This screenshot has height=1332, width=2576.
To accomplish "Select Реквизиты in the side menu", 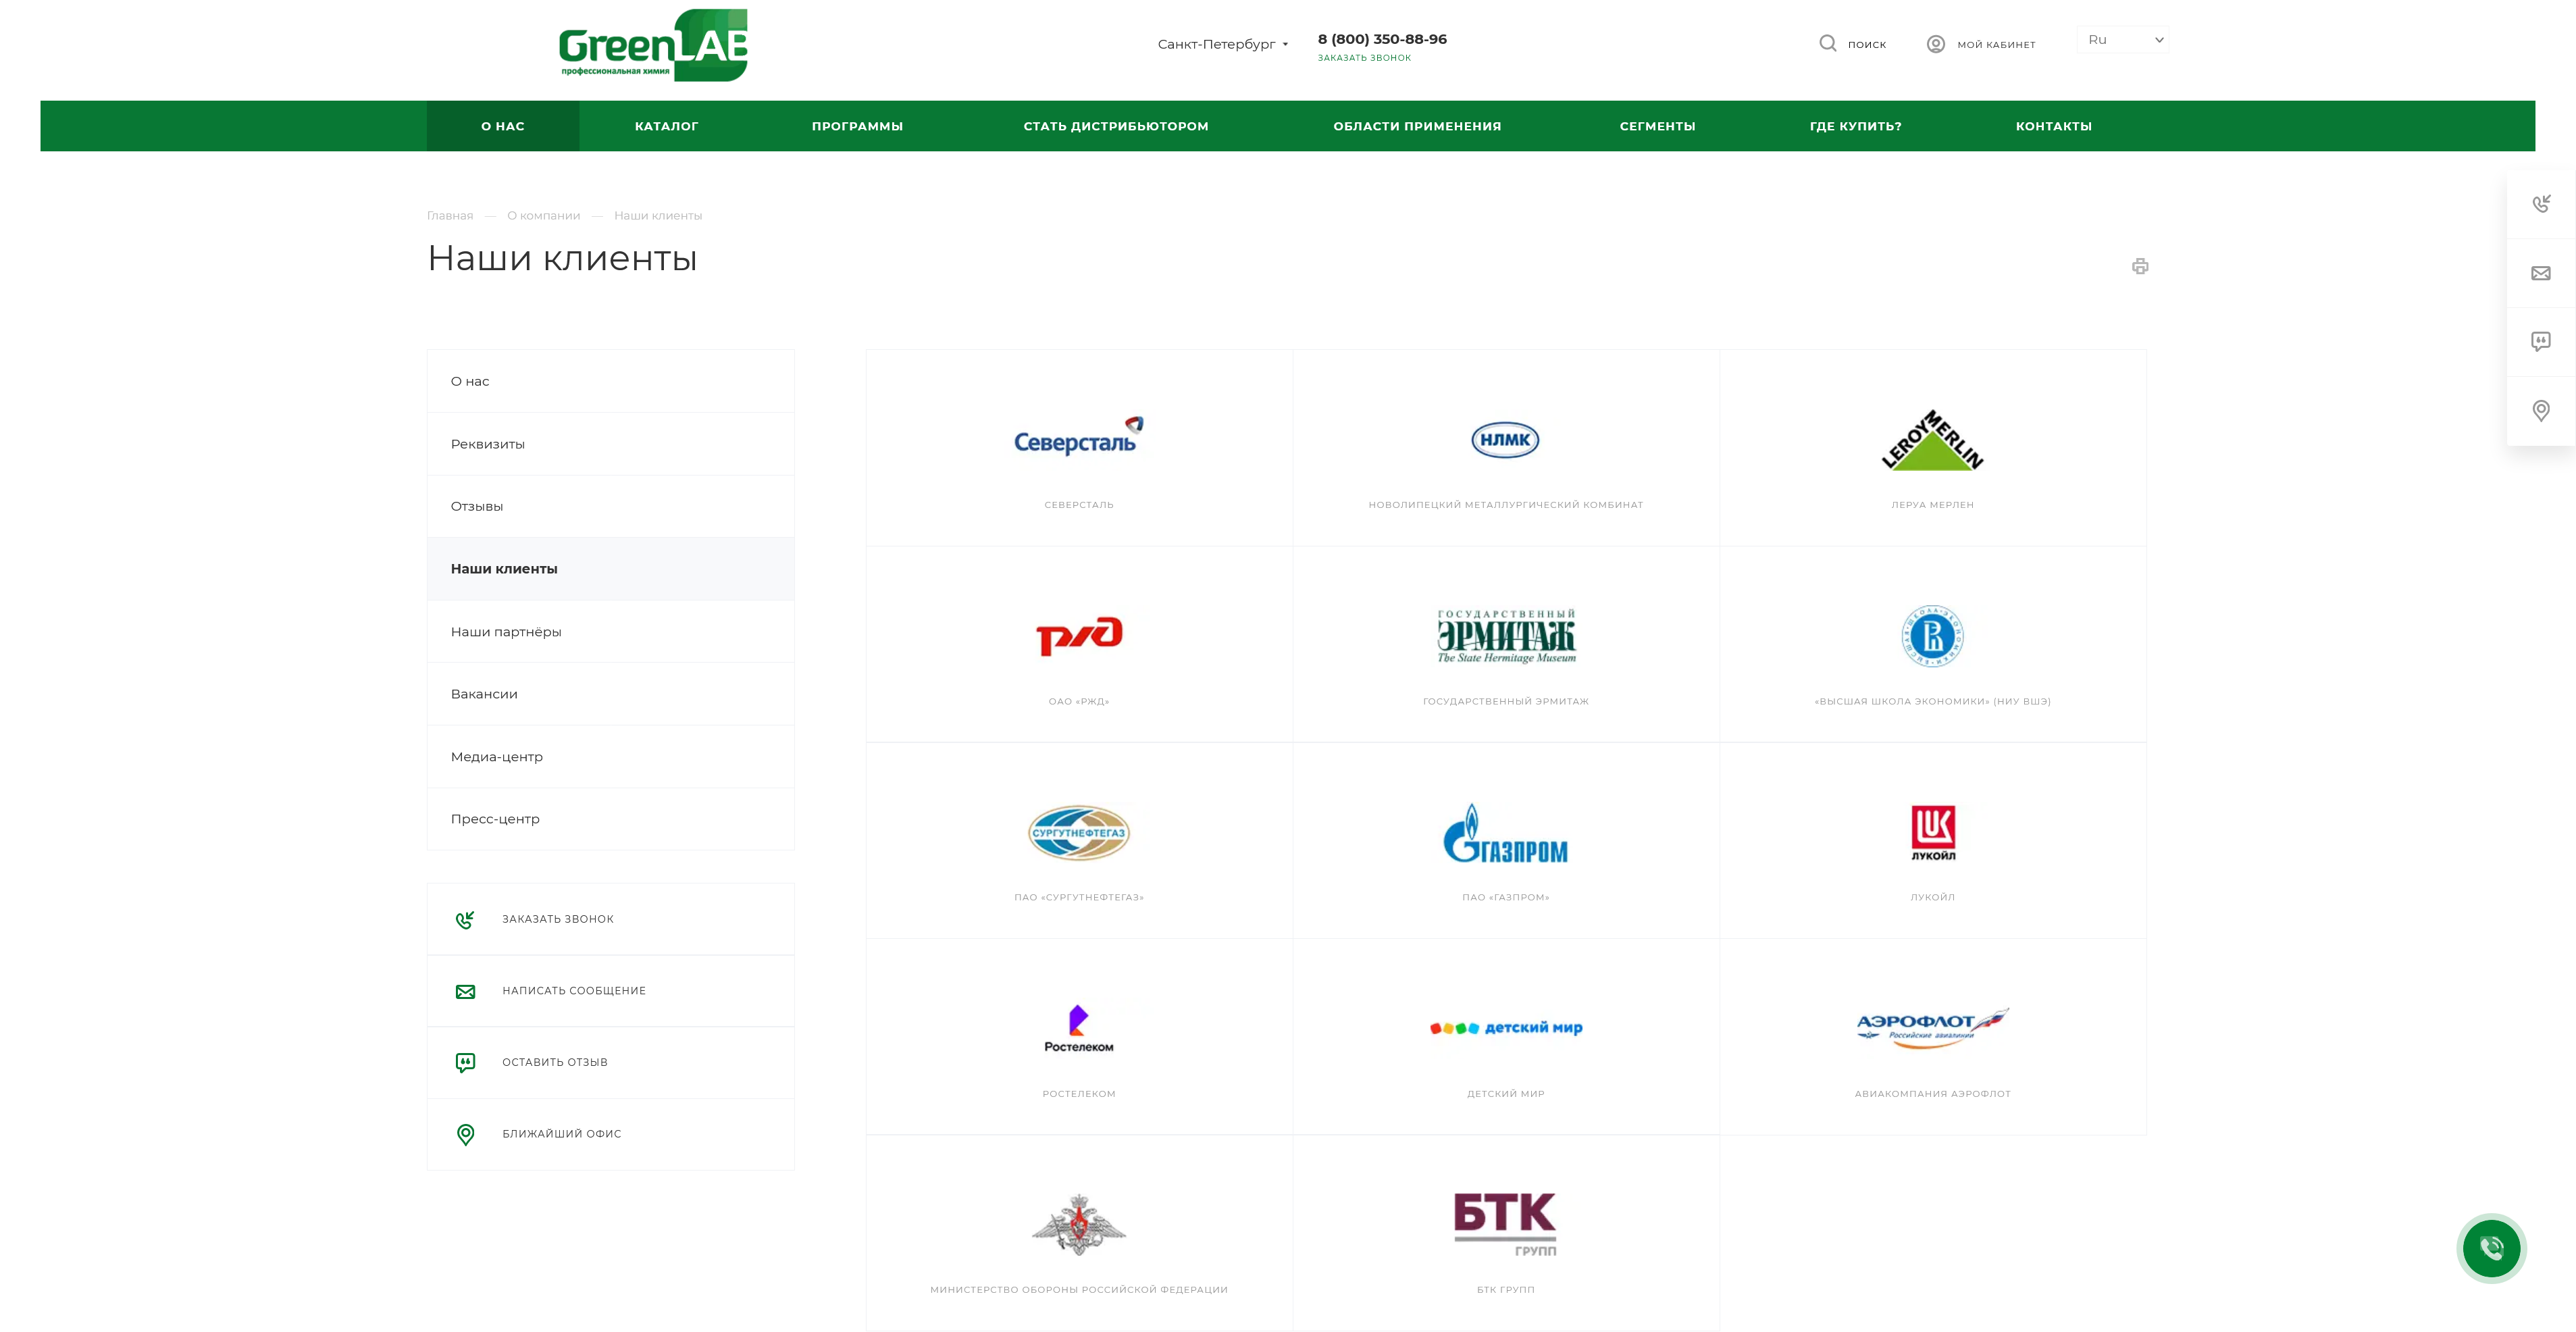I will (x=610, y=444).
